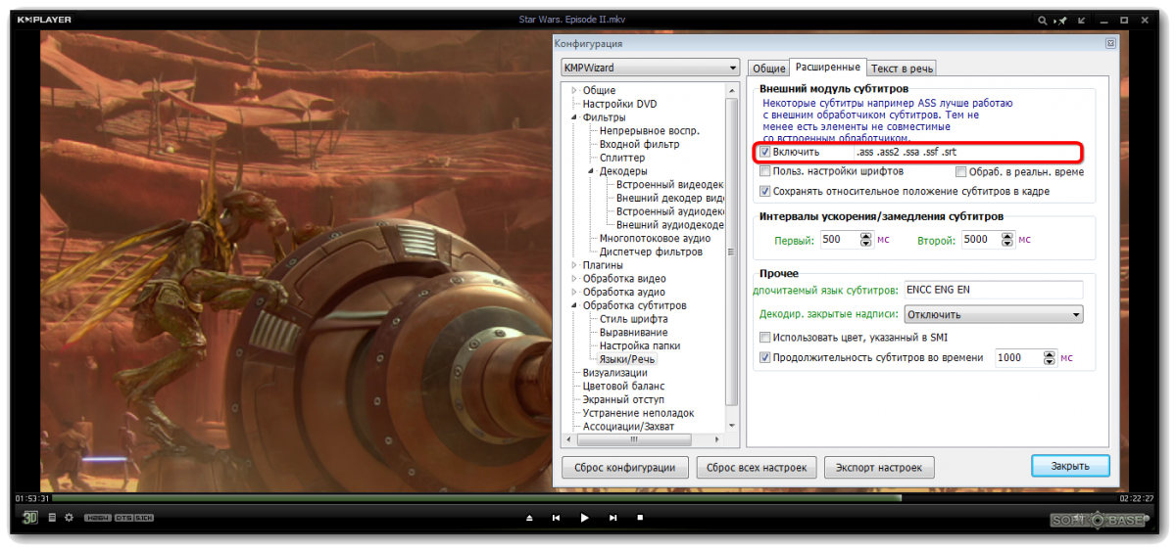The height and width of the screenshot is (551, 1176).
Task: Select Выравнивание tree item
Action: (633, 333)
